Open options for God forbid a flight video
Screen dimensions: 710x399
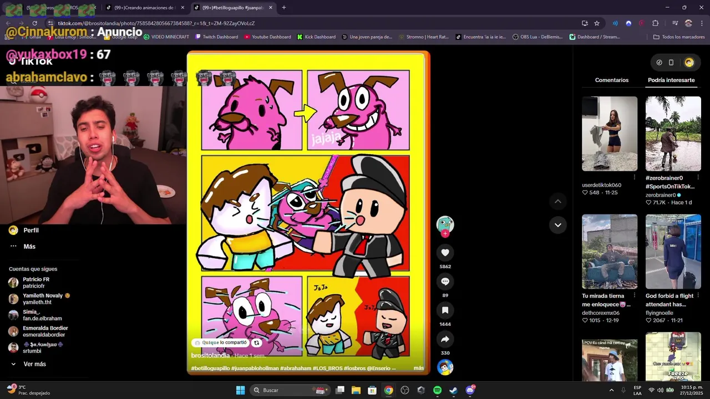pos(698,296)
